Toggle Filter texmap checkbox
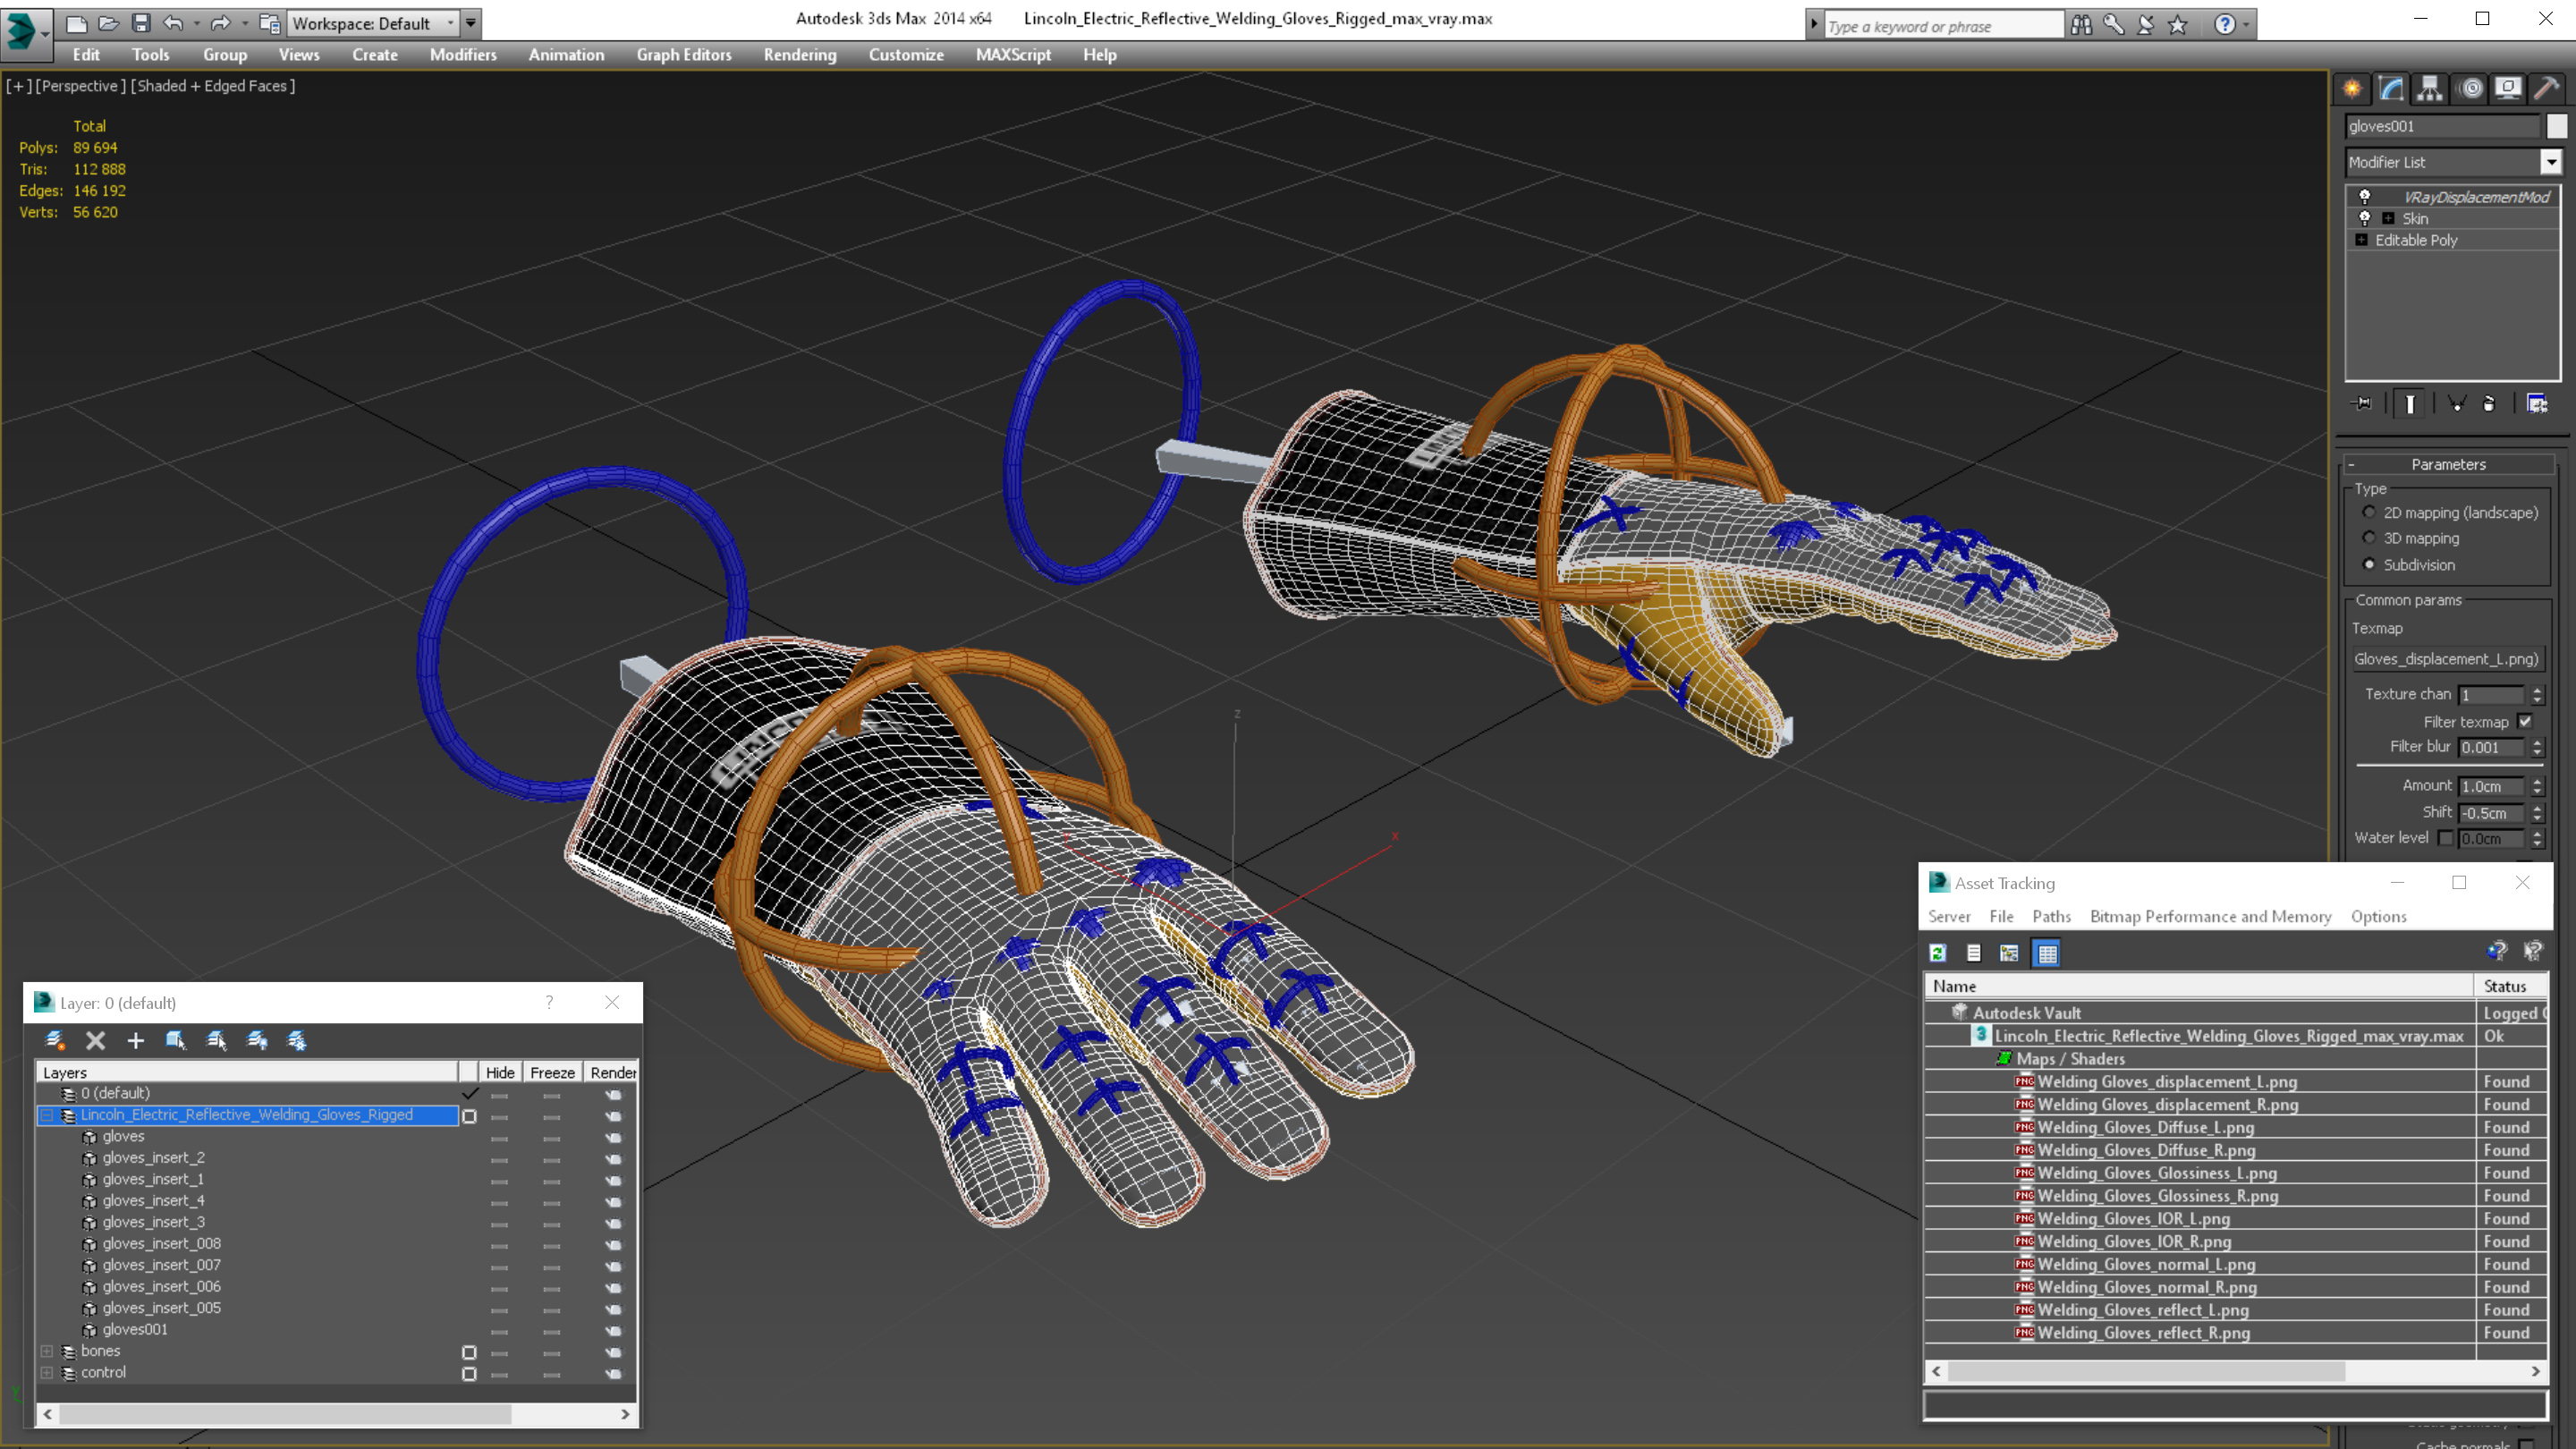This screenshot has width=2576, height=1449. [x=2525, y=721]
